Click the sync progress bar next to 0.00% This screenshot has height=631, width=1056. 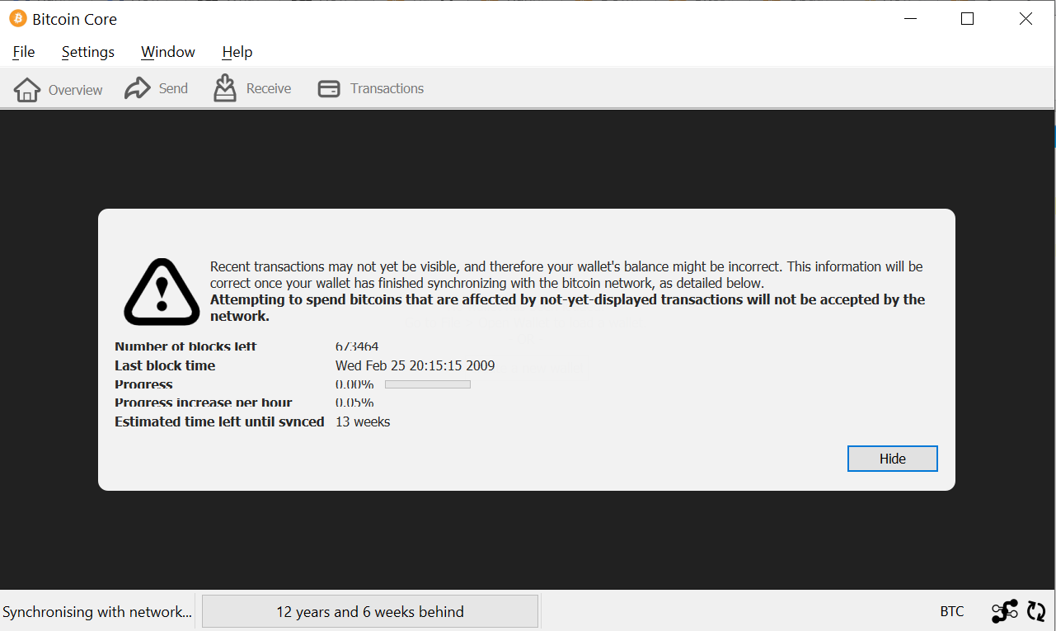coord(428,384)
